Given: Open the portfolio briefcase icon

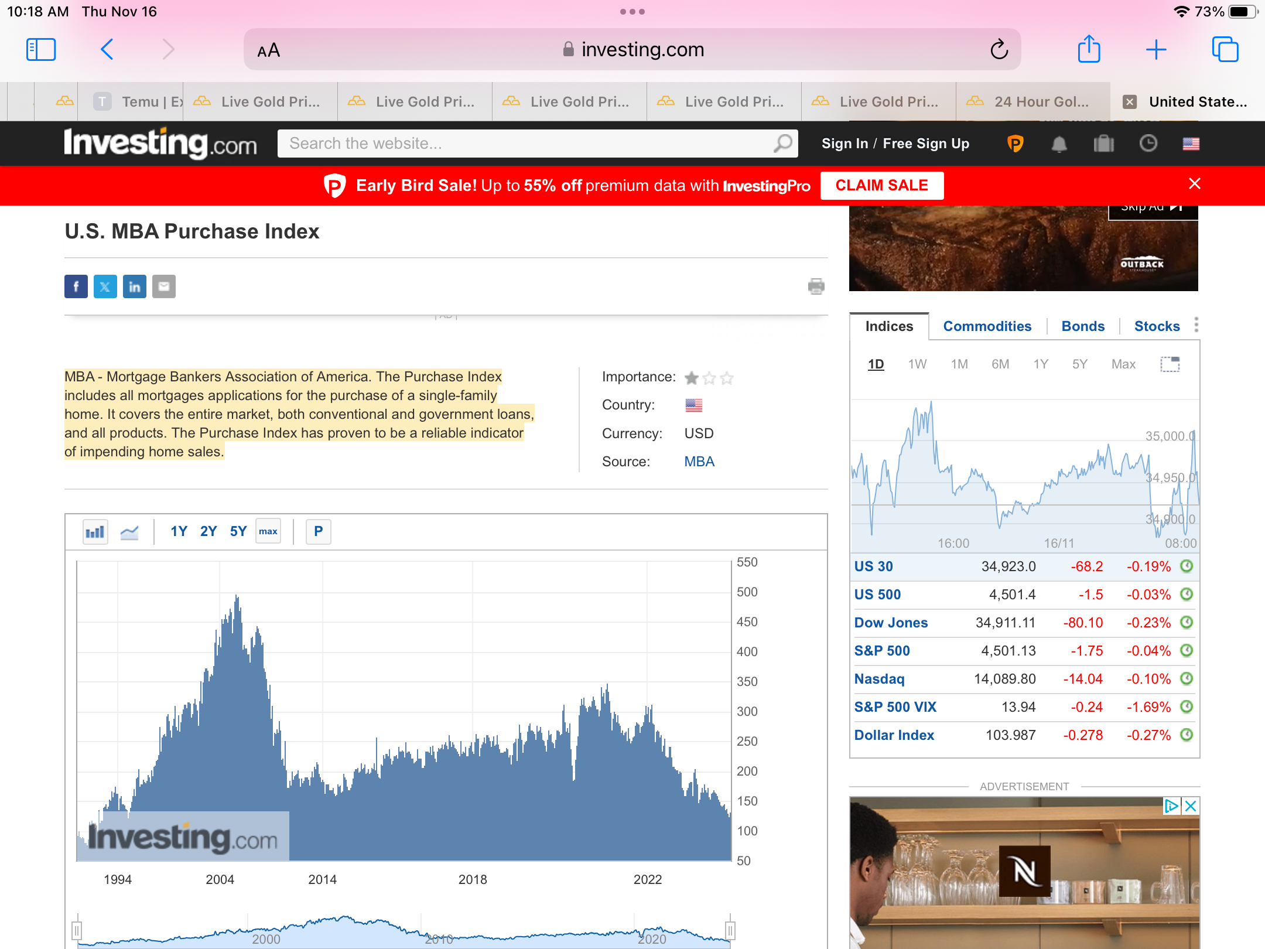Looking at the screenshot, I should pos(1103,144).
